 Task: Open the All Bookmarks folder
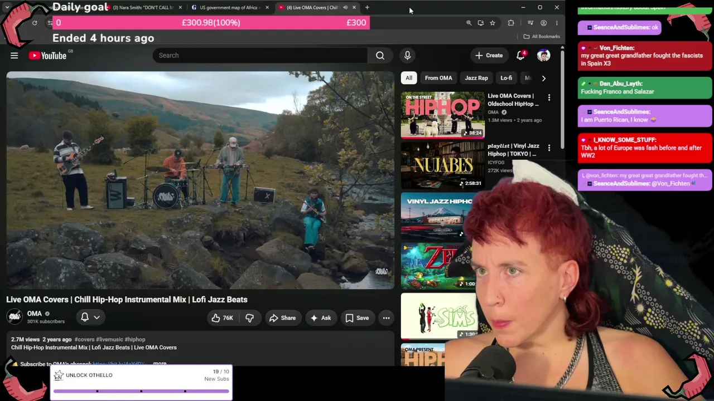[542, 36]
